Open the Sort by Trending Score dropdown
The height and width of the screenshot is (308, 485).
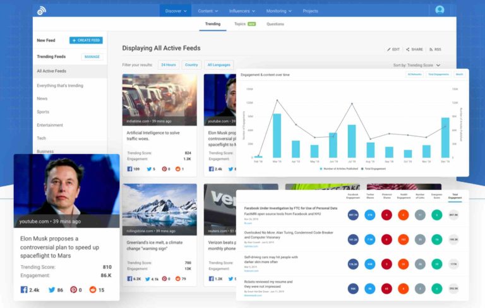(x=416, y=65)
